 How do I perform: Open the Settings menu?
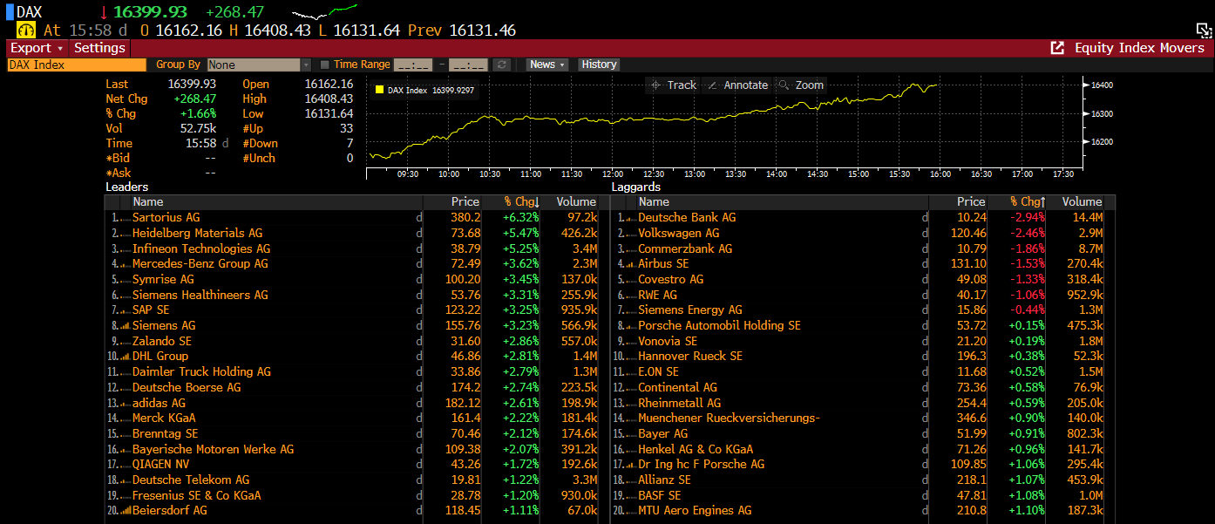[99, 48]
